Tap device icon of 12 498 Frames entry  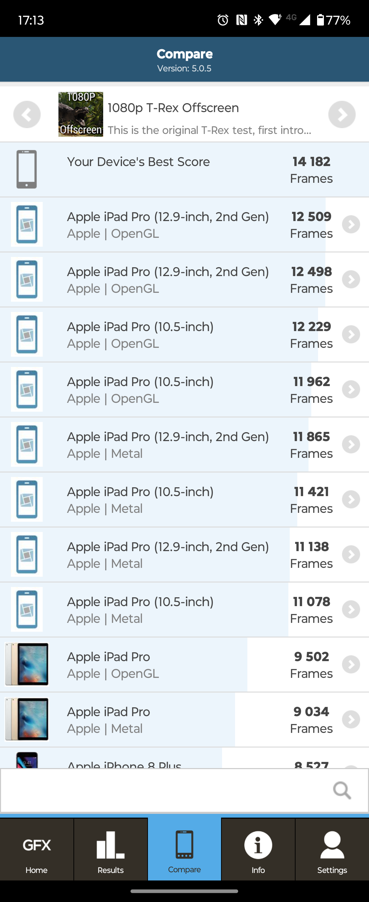click(x=27, y=279)
